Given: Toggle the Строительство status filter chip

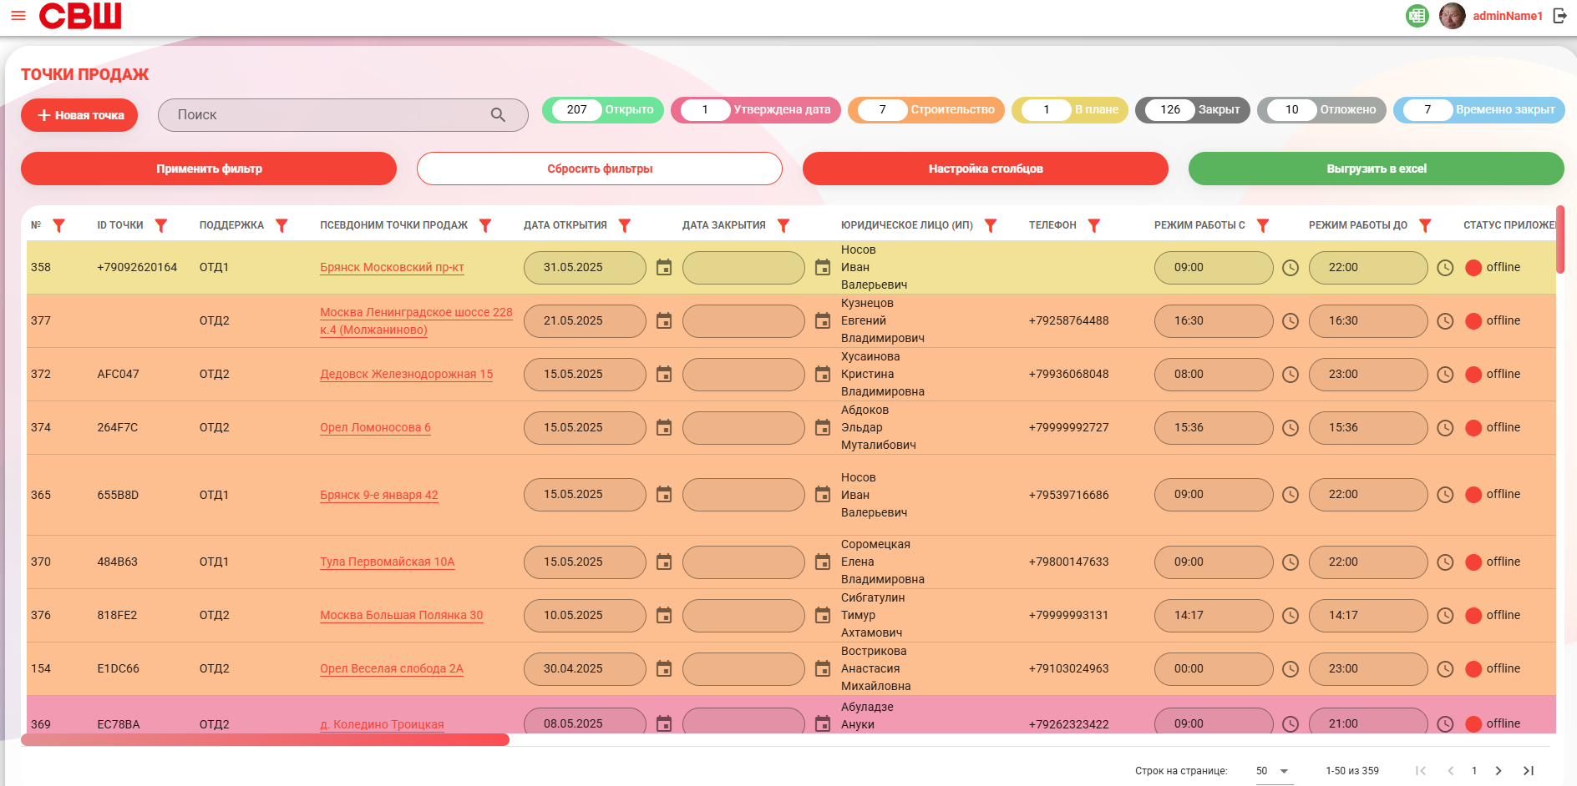Looking at the screenshot, I should pos(926,110).
